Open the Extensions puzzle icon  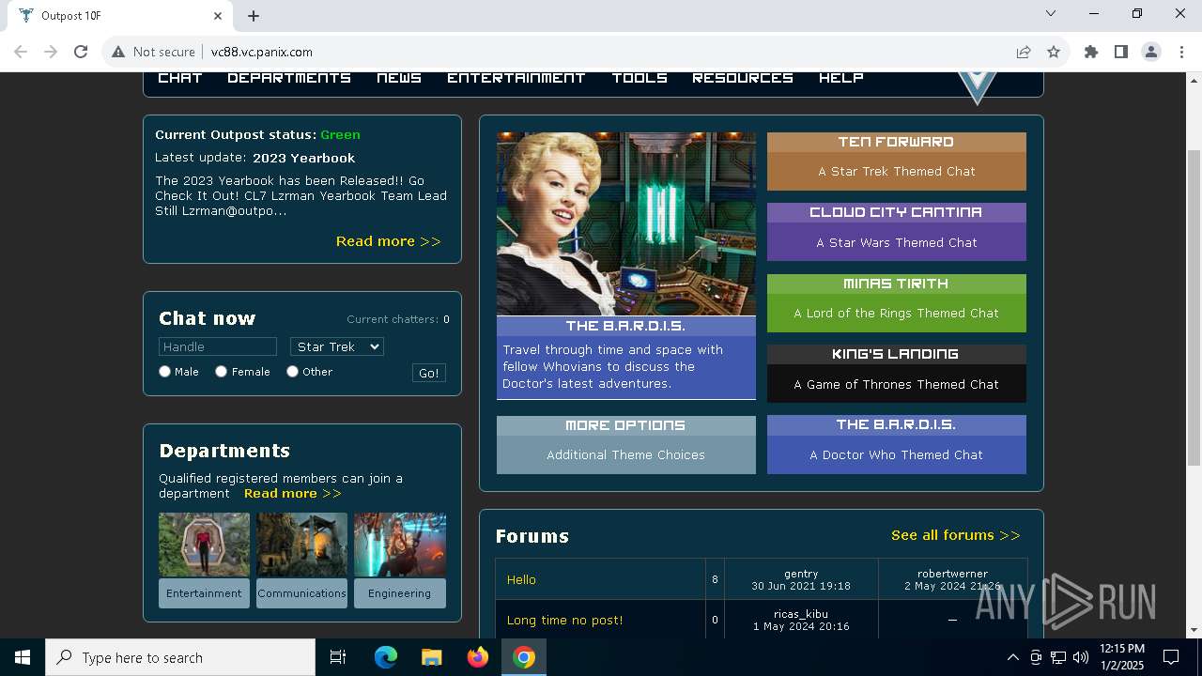coord(1091,52)
